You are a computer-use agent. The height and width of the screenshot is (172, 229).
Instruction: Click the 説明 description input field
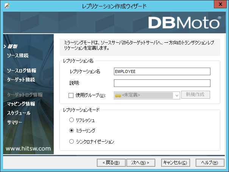point(162,83)
